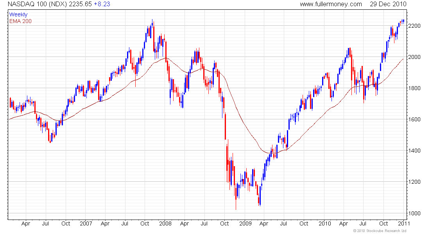This screenshot has height=234, width=430.
Task: Click the 2000 price axis label
Action: 414,57
